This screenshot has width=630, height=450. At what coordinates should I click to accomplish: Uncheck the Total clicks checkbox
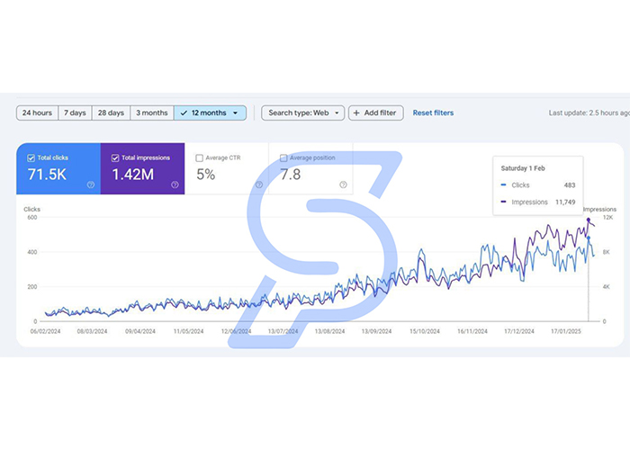click(x=31, y=157)
